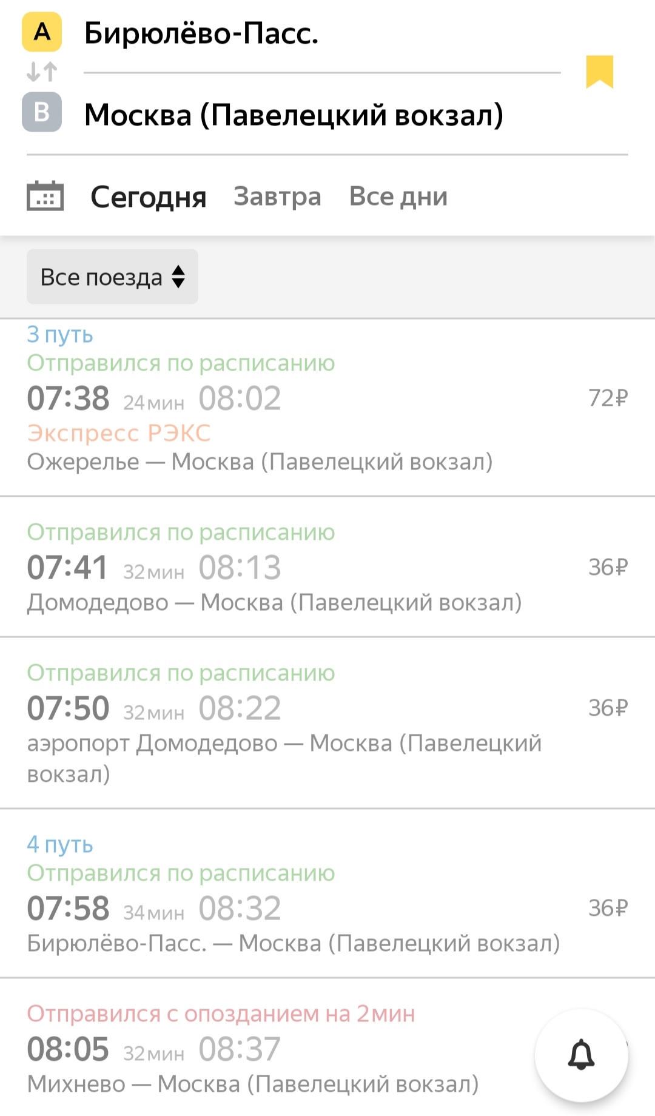
Task: Tap the yellow station A marker
Action: click(42, 32)
